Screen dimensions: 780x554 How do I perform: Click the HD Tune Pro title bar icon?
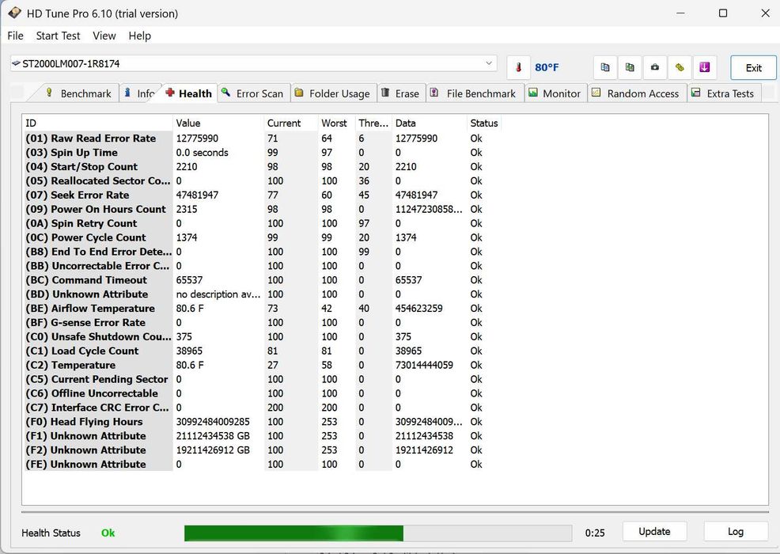(x=14, y=13)
